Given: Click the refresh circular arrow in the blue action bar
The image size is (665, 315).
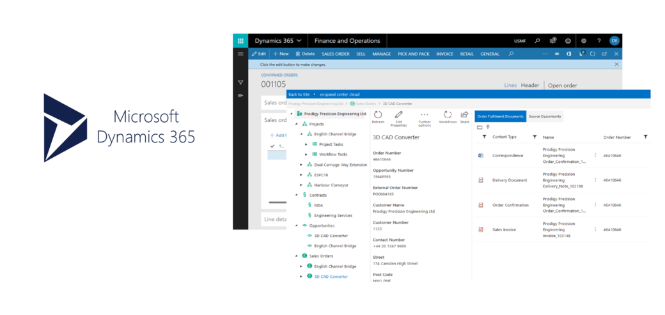Looking at the screenshot, I should tap(593, 54).
